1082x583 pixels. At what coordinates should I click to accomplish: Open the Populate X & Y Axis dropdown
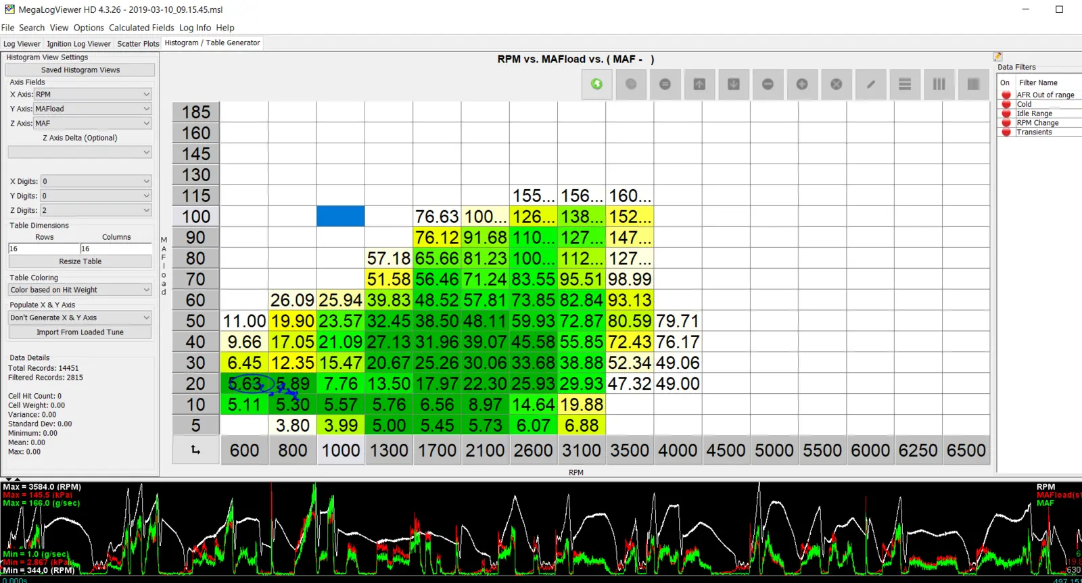tap(80, 318)
